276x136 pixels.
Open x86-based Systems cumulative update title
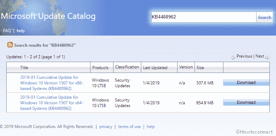coord(52,83)
